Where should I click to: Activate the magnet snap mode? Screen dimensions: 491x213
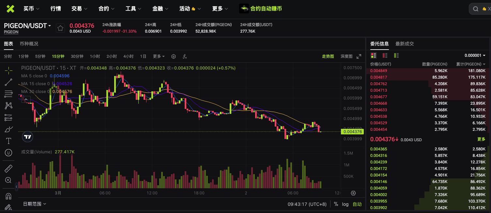tap(8, 196)
